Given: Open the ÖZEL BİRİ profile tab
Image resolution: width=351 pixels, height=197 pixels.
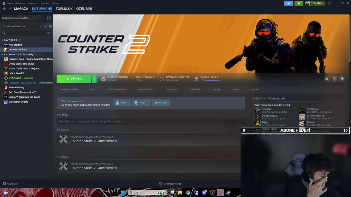Looking at the screenshot, I should 84,9.
